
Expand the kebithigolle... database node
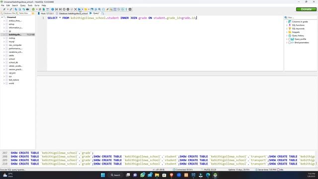point(4,35)
